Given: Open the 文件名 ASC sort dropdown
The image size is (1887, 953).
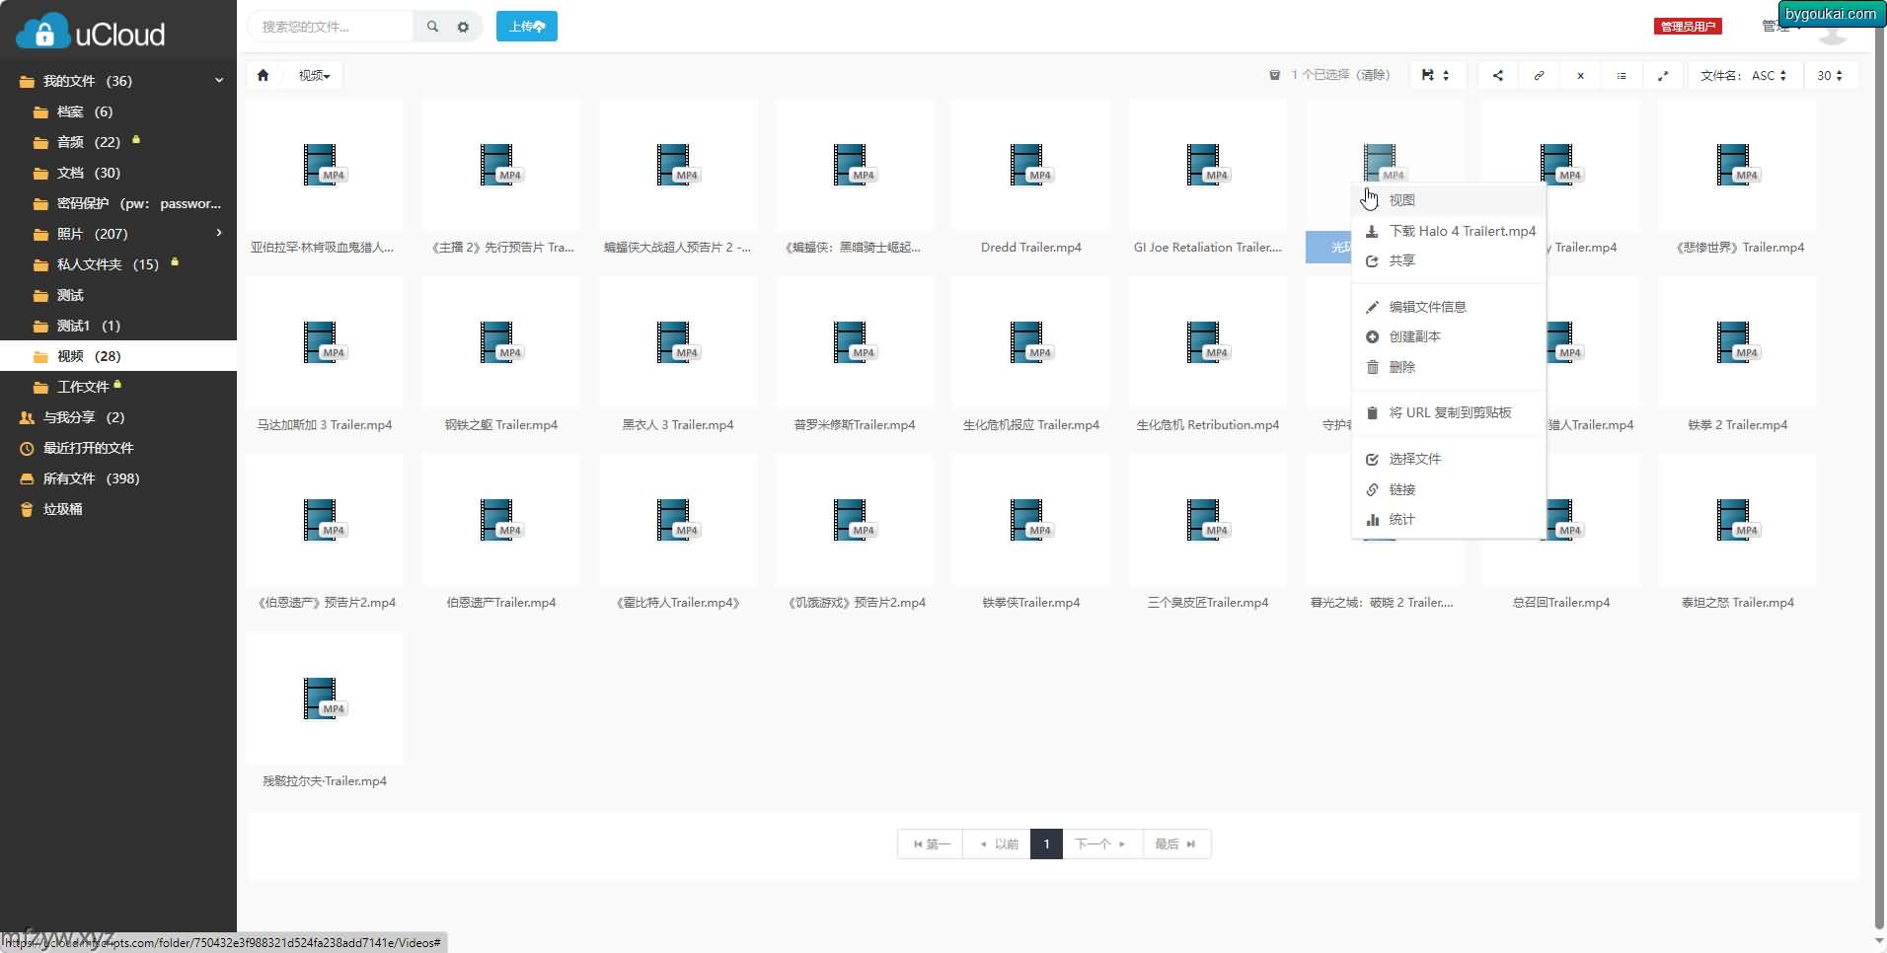Looking at the screenshot, I should [1743, 75].
